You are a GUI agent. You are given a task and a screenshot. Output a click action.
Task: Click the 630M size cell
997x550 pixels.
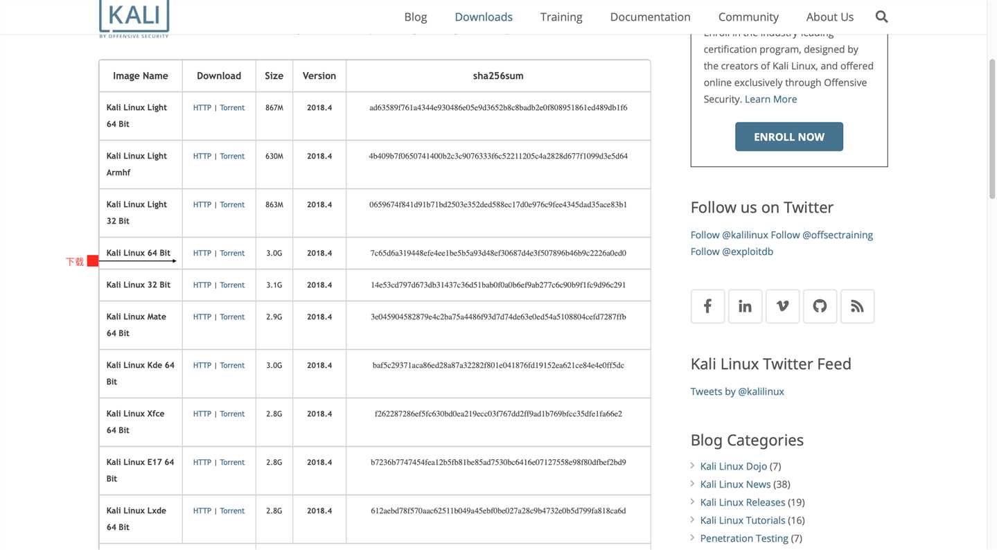274,164
